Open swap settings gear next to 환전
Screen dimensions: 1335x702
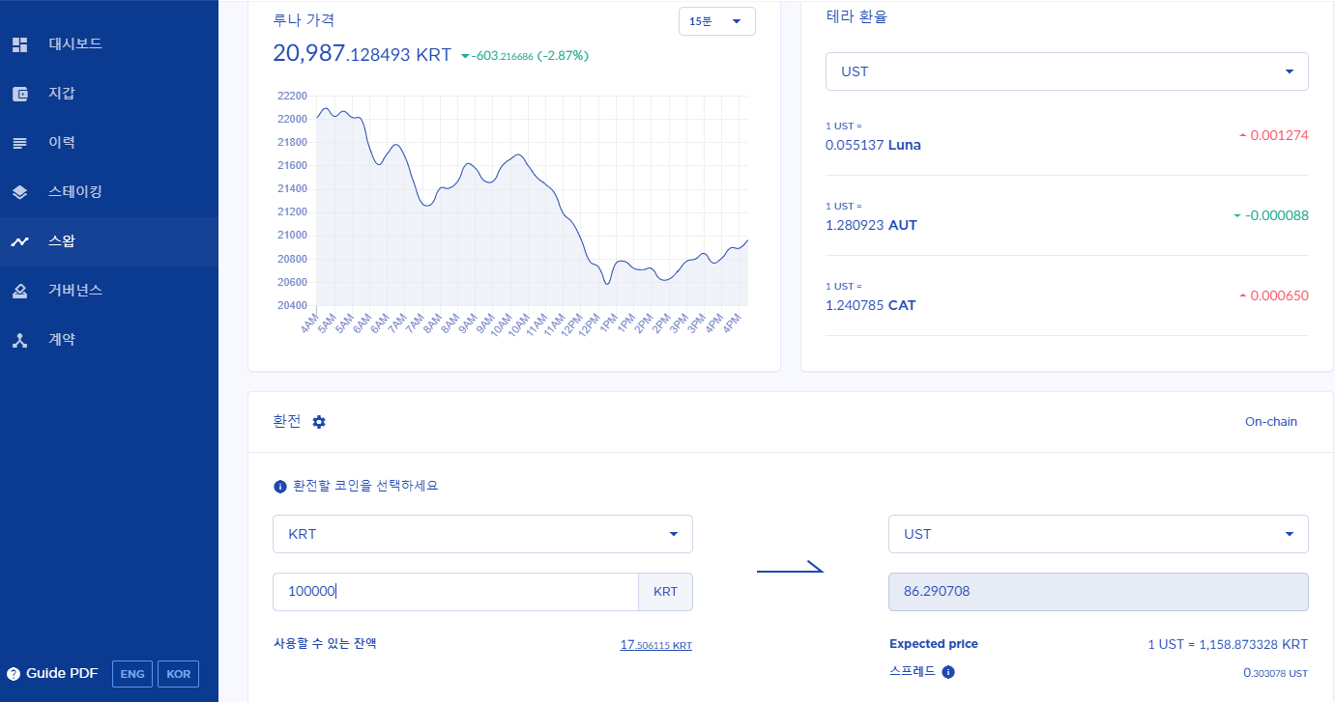(x=319, y=422)
